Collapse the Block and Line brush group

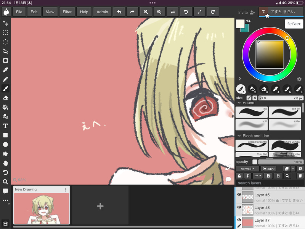[239, 136]
